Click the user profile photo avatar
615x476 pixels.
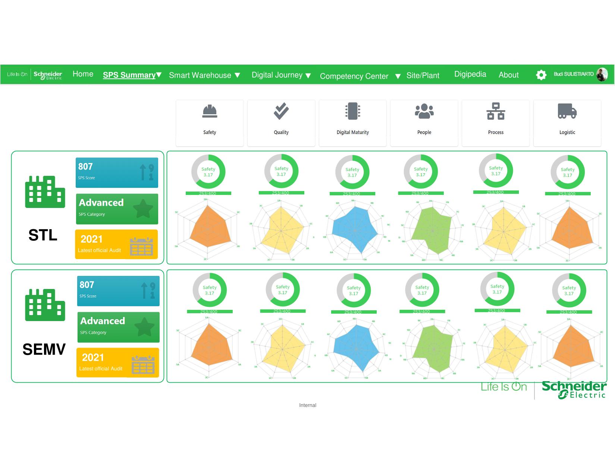[x=602, y=75]
